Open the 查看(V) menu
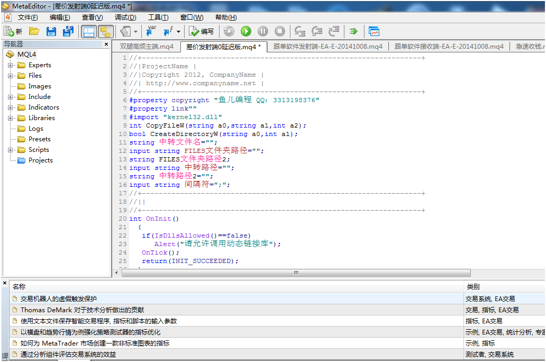 (92, 17)
